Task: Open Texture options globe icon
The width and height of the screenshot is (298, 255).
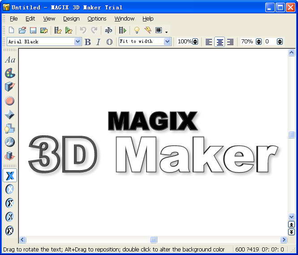Action: [x=10, y=142]
